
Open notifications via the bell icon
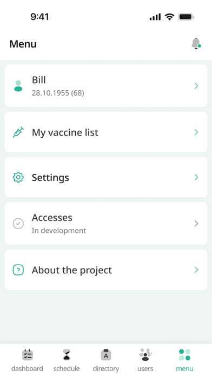coord(196,44)
